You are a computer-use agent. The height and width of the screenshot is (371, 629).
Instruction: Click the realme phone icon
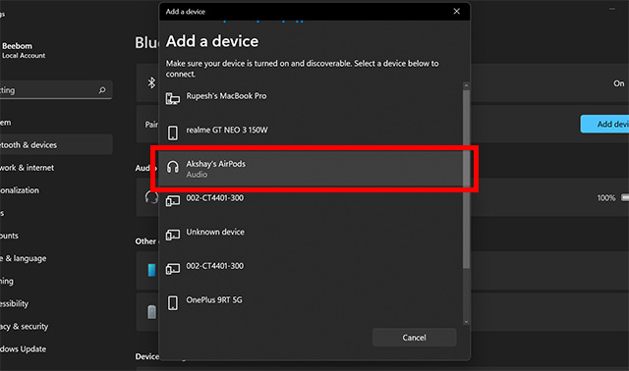pos(173,132)
